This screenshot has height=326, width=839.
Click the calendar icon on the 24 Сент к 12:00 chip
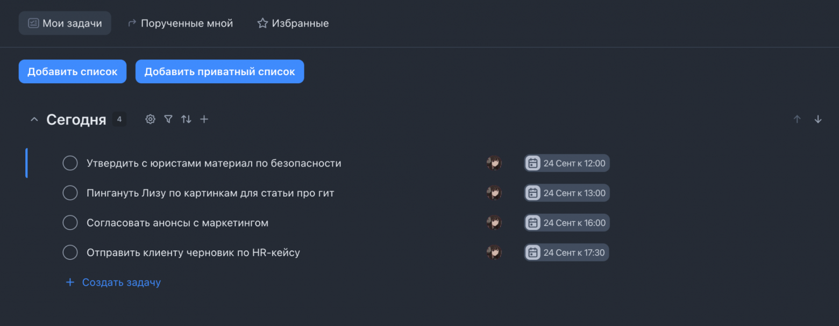532,163
